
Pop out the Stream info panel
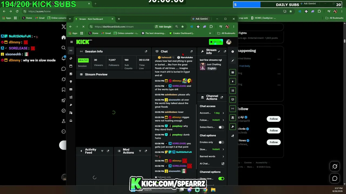[x=225, y=51]
